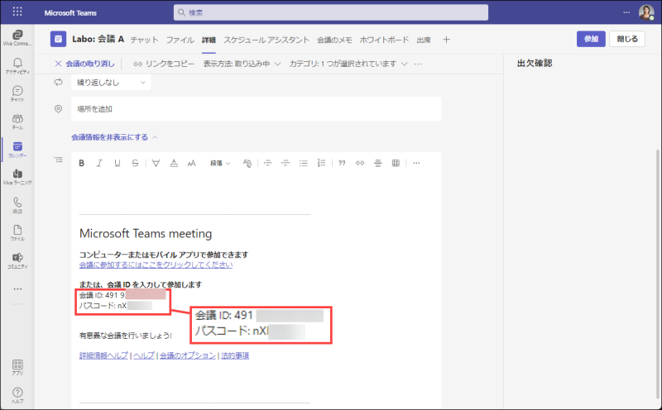Apply underline formatting in editor

click(118, 163)
